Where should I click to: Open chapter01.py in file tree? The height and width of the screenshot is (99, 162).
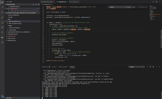click(12, 36)
